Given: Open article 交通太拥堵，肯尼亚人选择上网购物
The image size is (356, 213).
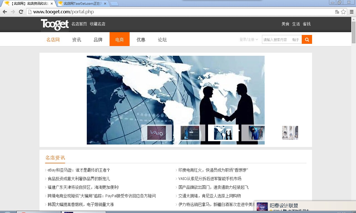Looking at the screenshot, I should pyautogui.click(x=209, y=196).
